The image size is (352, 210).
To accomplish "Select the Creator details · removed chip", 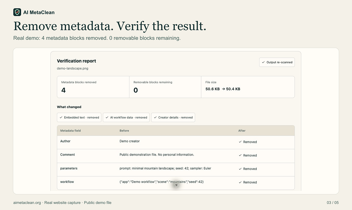I will click(x=173, y=117).
